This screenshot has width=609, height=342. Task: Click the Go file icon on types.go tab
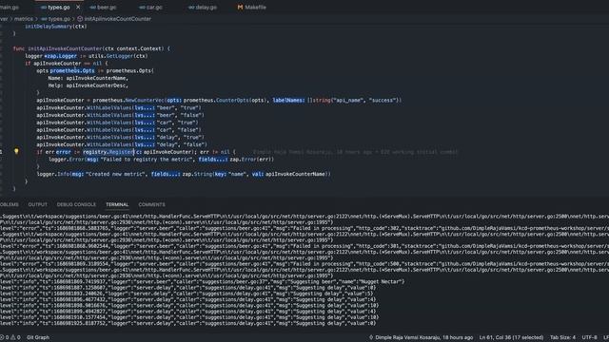pyautogui.click(x=44, y=7)
